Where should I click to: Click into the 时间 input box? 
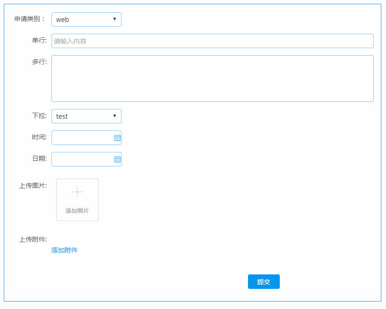(x=82, y=138)
